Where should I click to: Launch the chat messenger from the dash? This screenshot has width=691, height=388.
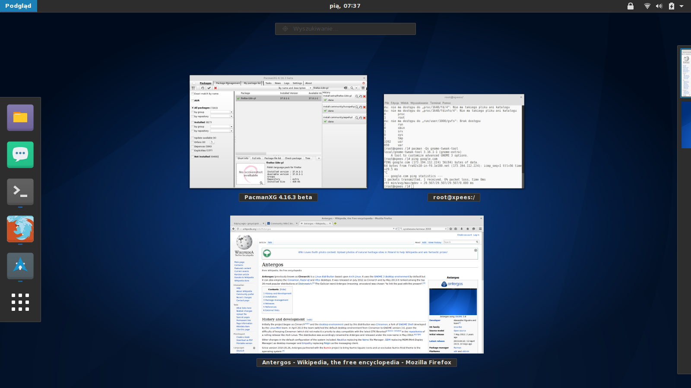20,155
